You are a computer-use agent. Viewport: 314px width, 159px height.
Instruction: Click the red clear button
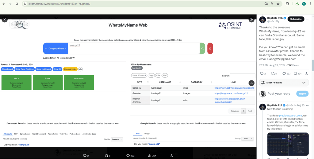210,48
